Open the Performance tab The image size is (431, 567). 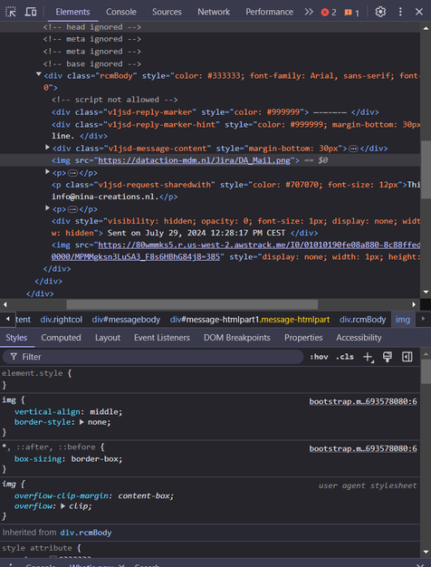pos(270,12)
